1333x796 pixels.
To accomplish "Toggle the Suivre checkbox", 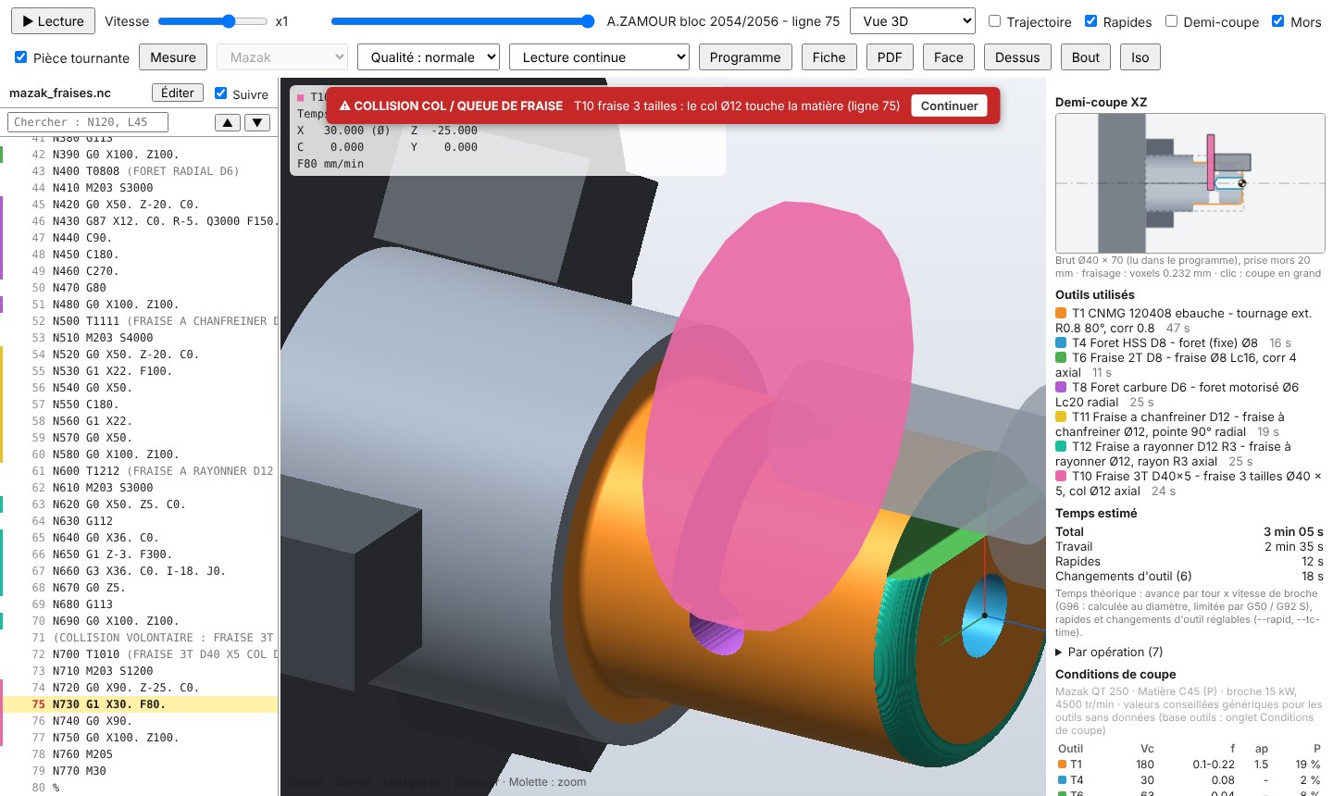I will (220, 93).
